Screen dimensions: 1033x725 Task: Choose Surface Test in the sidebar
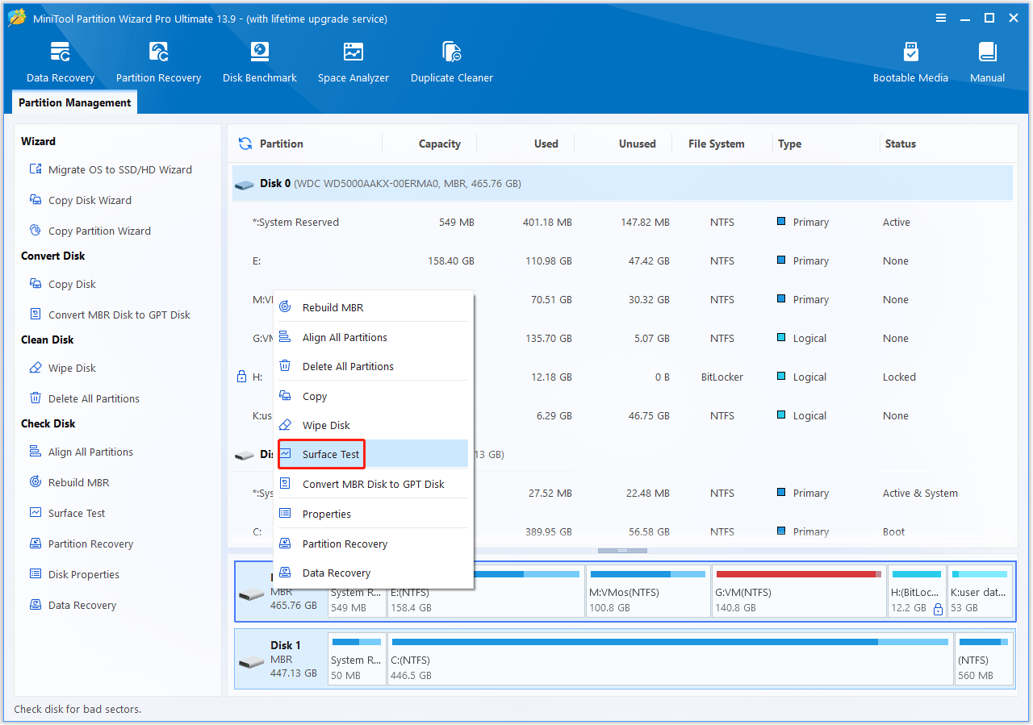(x=67, y=513)
